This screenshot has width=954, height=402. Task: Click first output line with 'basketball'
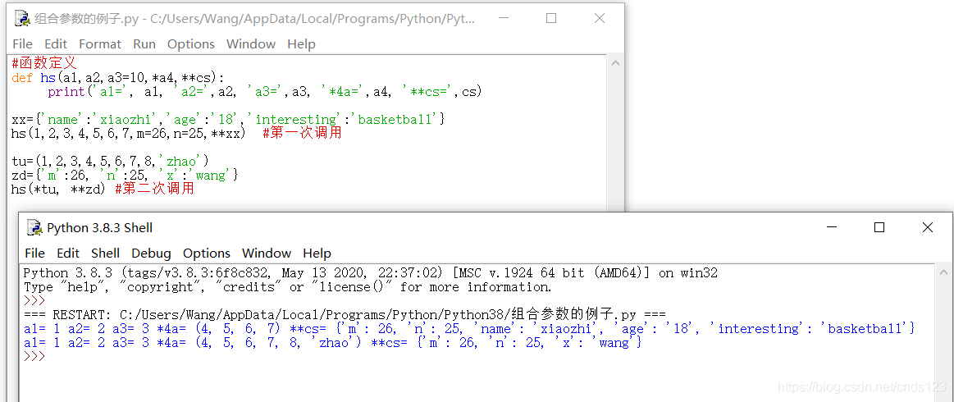click(x=469, y=329)
